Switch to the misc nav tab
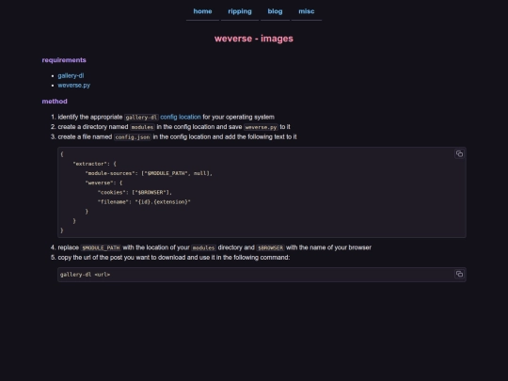The image size is (508, 381). click(307, 11)
